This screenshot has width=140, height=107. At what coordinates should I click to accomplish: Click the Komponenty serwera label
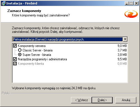[x=32, y=46]
